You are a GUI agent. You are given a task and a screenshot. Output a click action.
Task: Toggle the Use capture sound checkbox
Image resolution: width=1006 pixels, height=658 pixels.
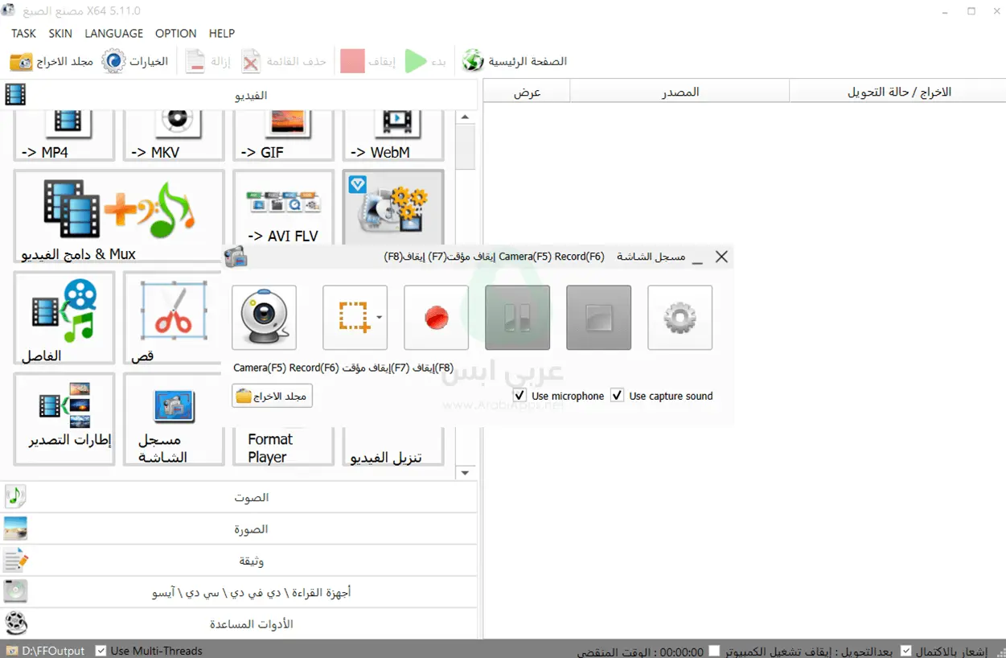point(617,395)
